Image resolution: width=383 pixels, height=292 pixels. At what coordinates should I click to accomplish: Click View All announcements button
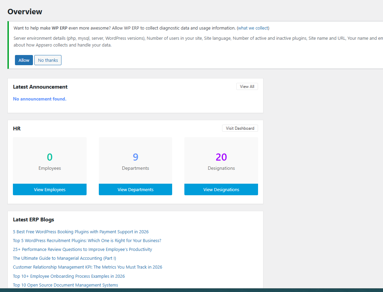tap(247, 87)
